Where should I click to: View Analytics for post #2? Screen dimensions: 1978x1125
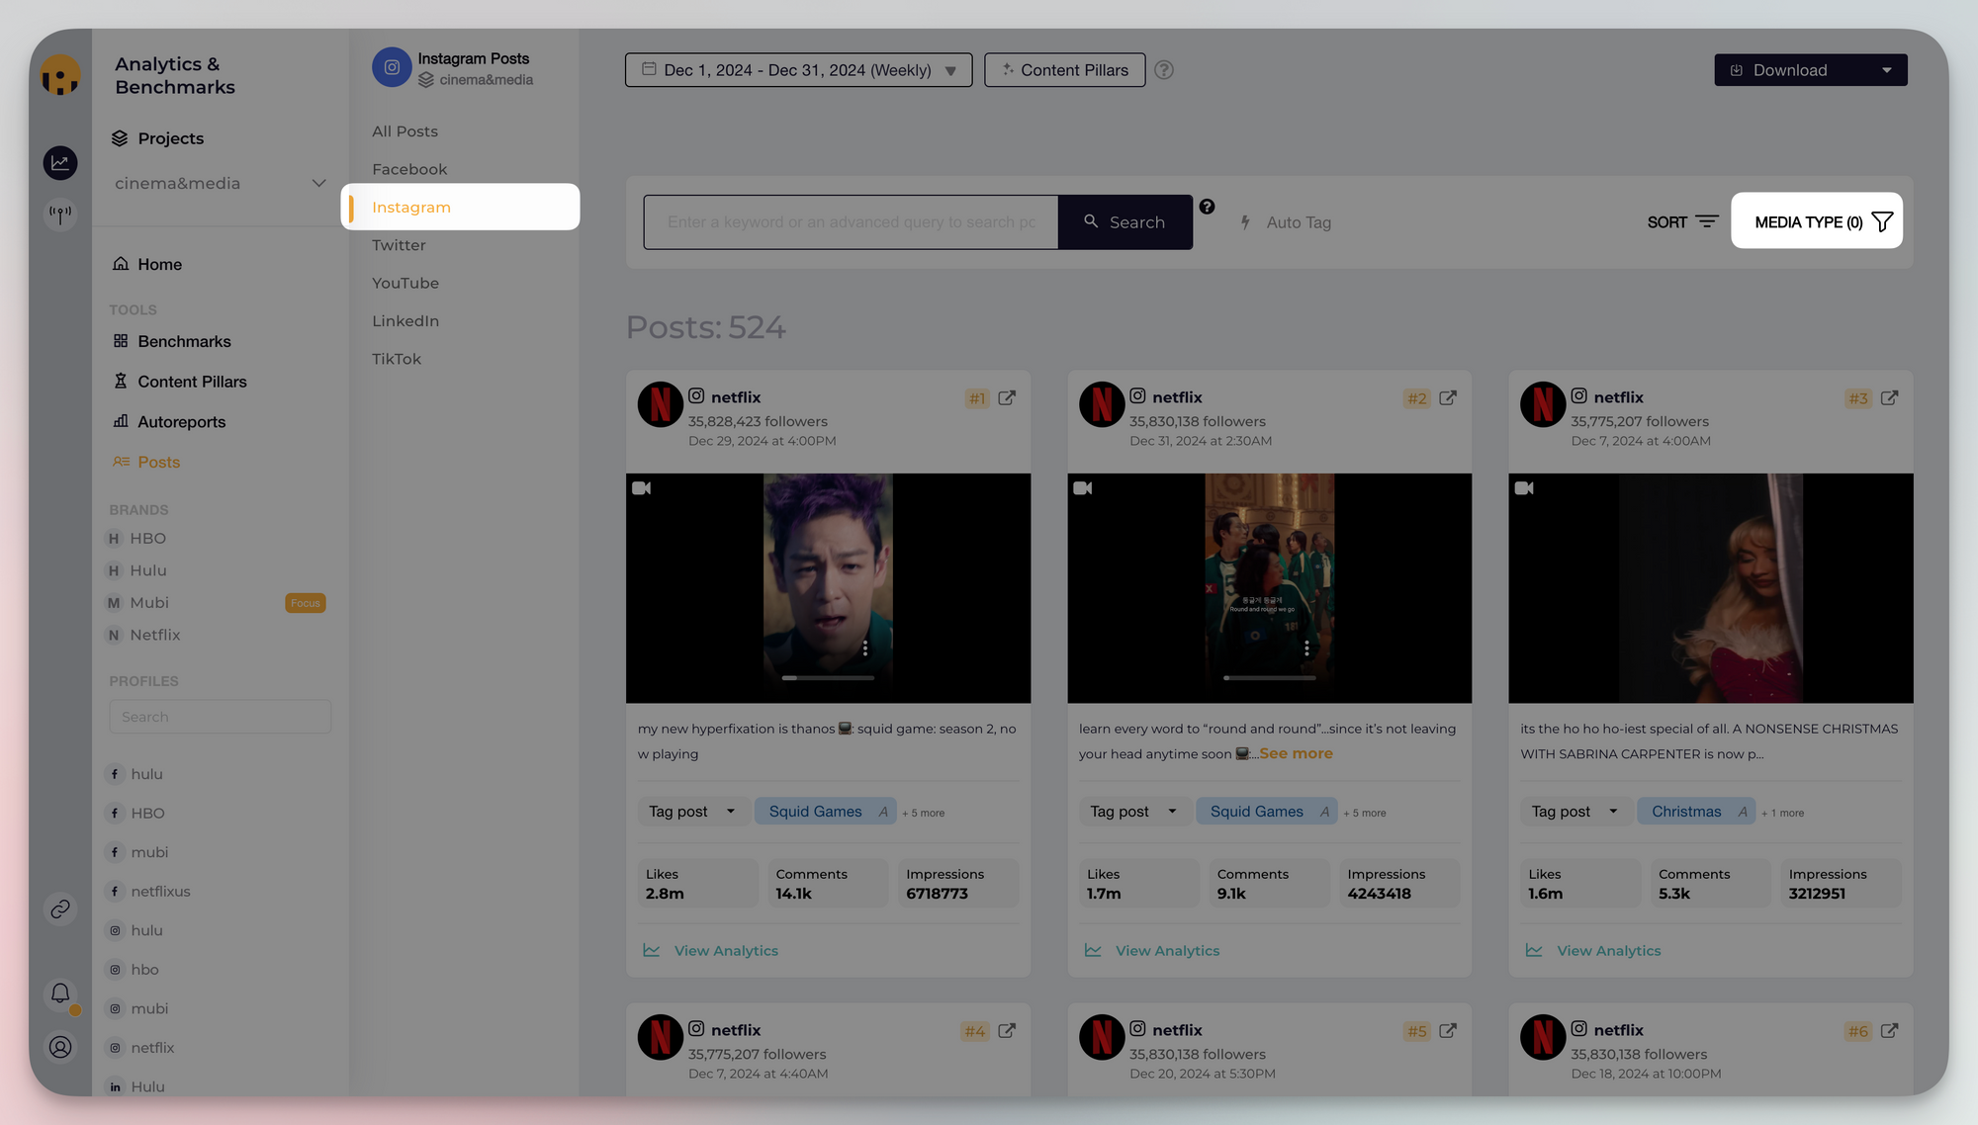(x=1152, y=950)
